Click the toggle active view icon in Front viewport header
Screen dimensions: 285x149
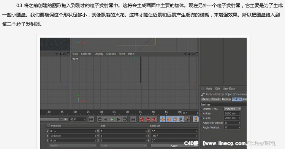[x=197, y=54]
